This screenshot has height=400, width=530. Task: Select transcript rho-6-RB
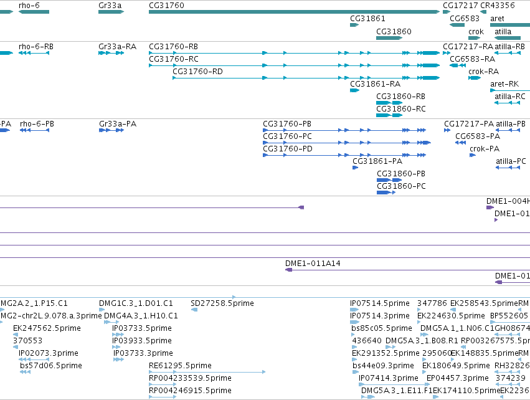36,47
